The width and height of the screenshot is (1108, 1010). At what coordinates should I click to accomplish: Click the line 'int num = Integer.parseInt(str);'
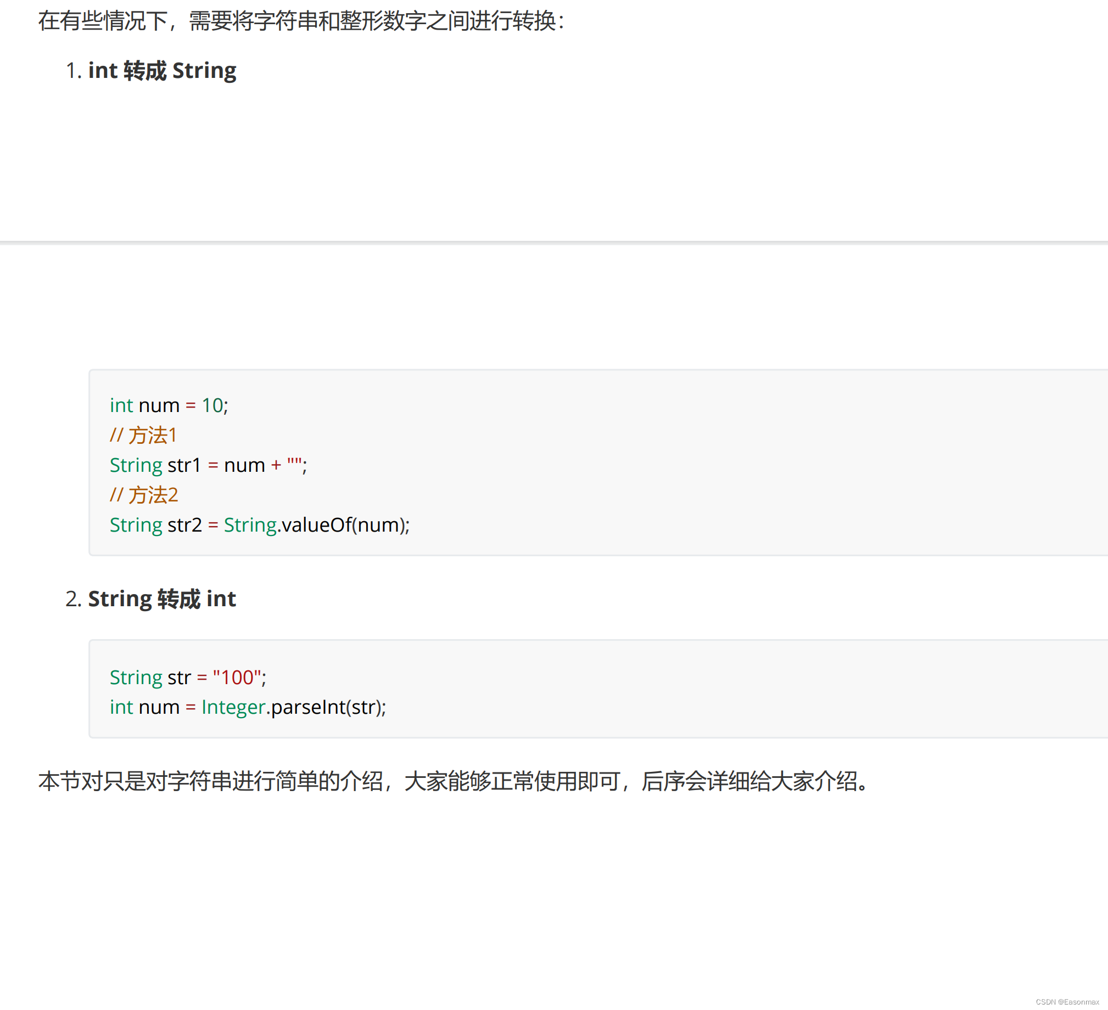(x=248, y=707)
